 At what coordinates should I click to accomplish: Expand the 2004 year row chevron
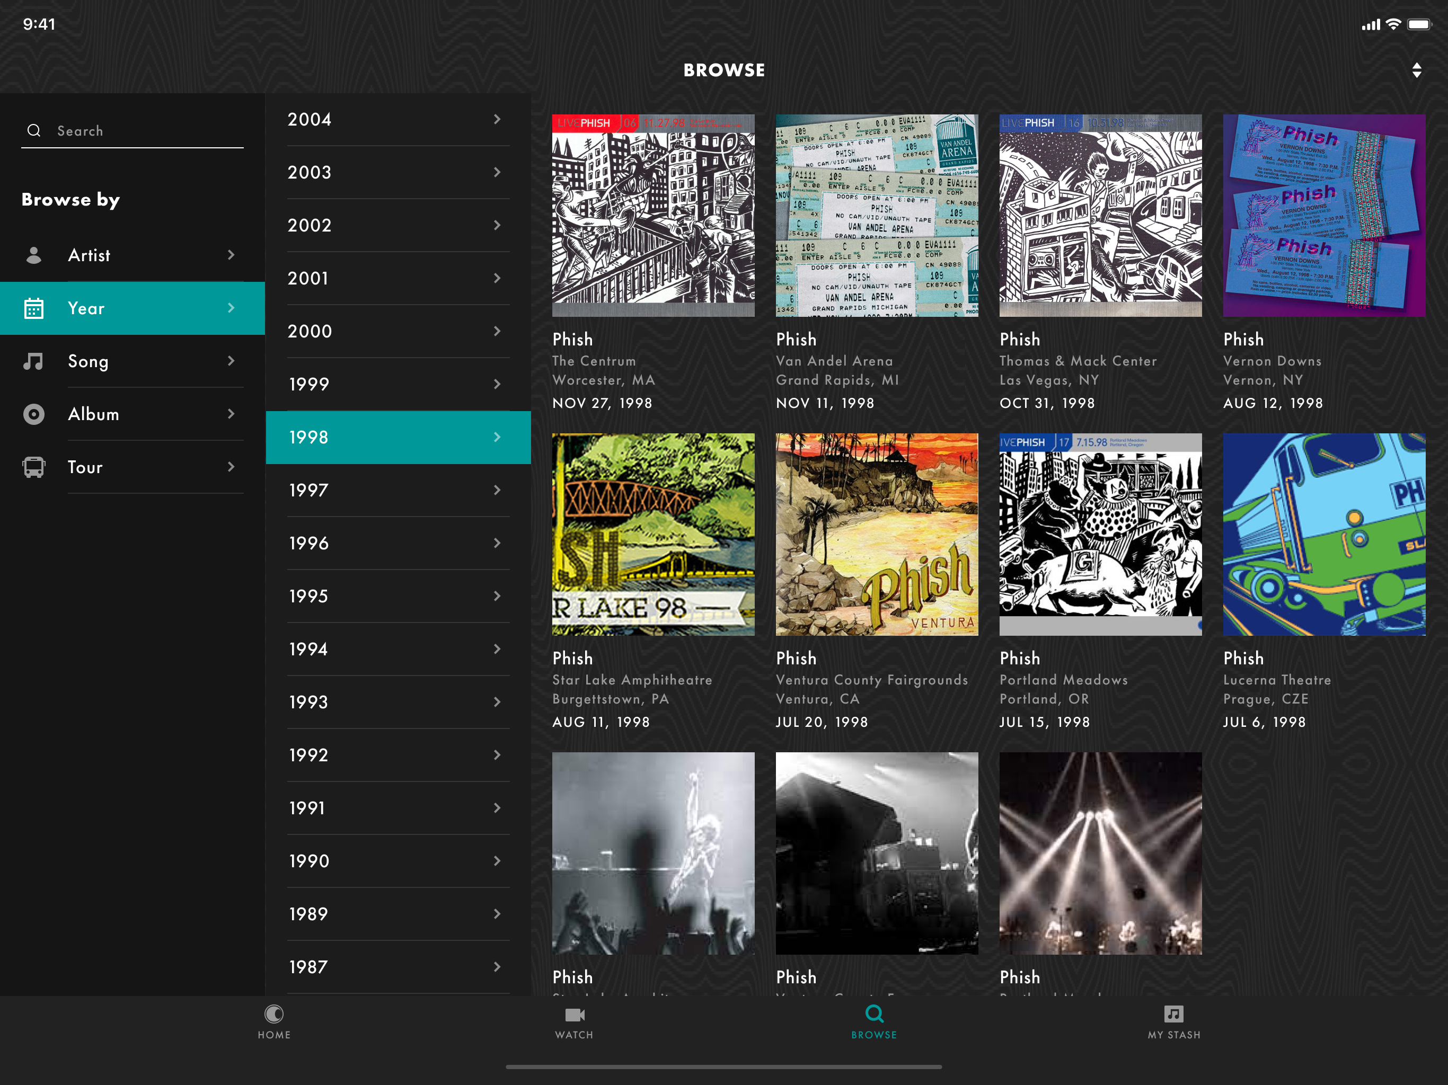(497, 119)
